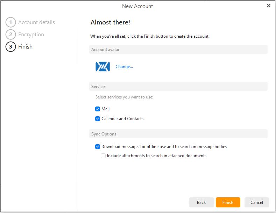Uncheck Calendar and Contacts checkbox
The image size is (276, 213).
(98, 119)
